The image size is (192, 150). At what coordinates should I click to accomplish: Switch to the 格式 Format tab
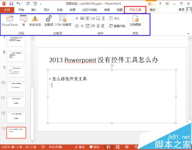point(152,10)
